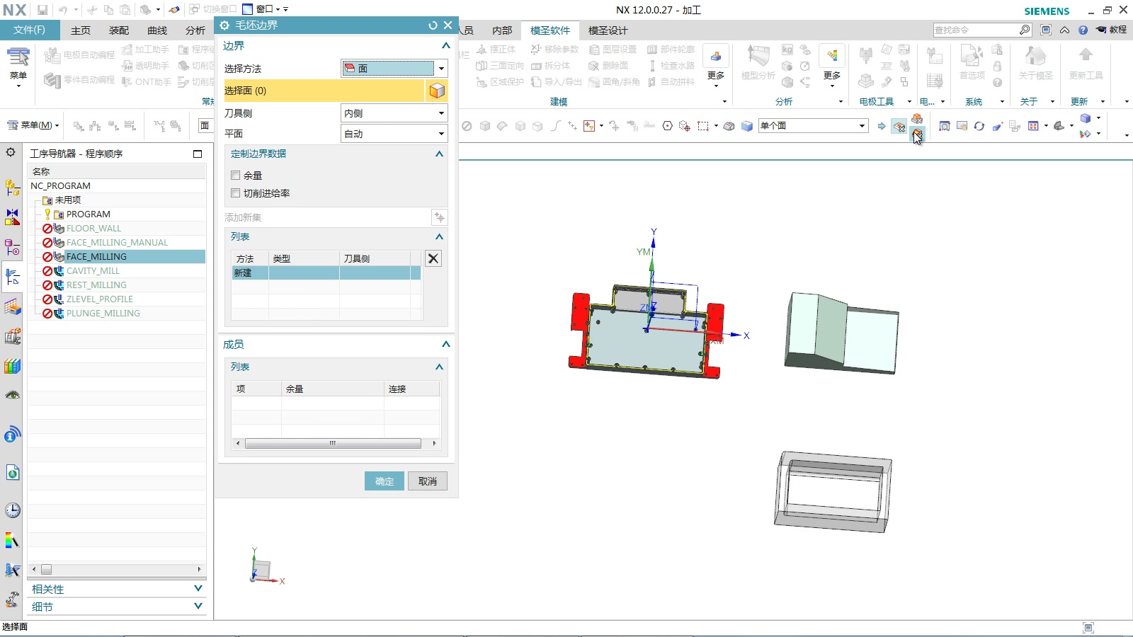Open the 单个面 selection filter dropdown
The width and height of the screenshot is (1133, 637).
[x=813, y=126]
